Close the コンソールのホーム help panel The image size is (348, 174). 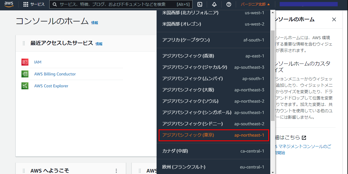[x=334, y=19]
